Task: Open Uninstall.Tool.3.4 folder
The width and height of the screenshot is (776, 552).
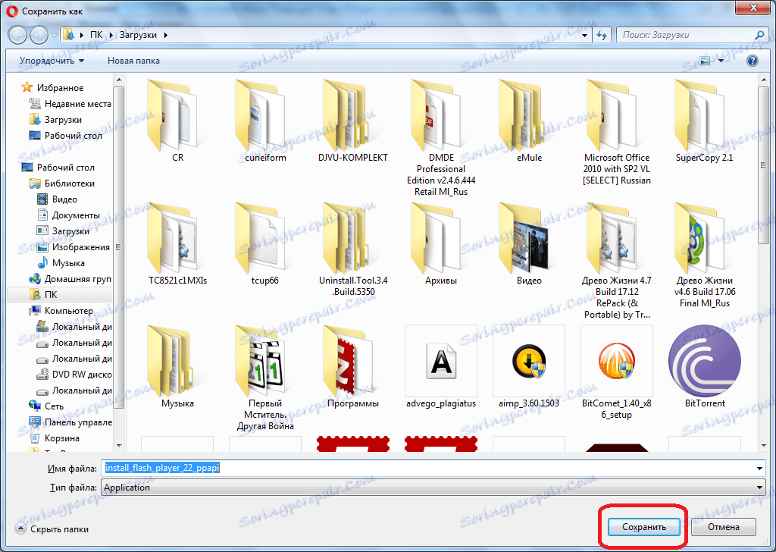Action: (x=353, y=249)
